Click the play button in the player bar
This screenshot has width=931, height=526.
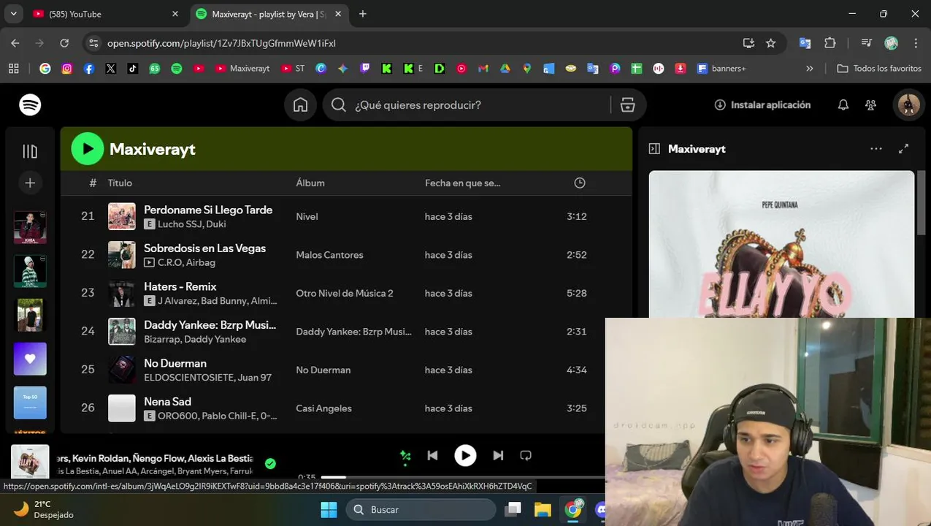click(465, 456)
